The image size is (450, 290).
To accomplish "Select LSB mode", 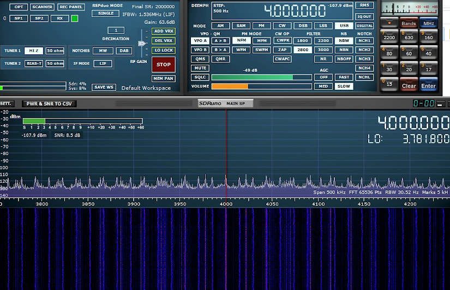I will 323,26.
